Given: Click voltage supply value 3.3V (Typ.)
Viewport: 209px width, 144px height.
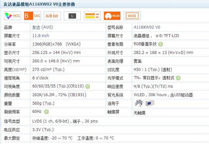Looking at the screenshot, I should pyautogui.click(x=43, y=130).
